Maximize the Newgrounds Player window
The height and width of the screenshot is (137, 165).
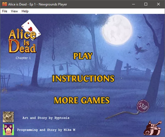146,4
